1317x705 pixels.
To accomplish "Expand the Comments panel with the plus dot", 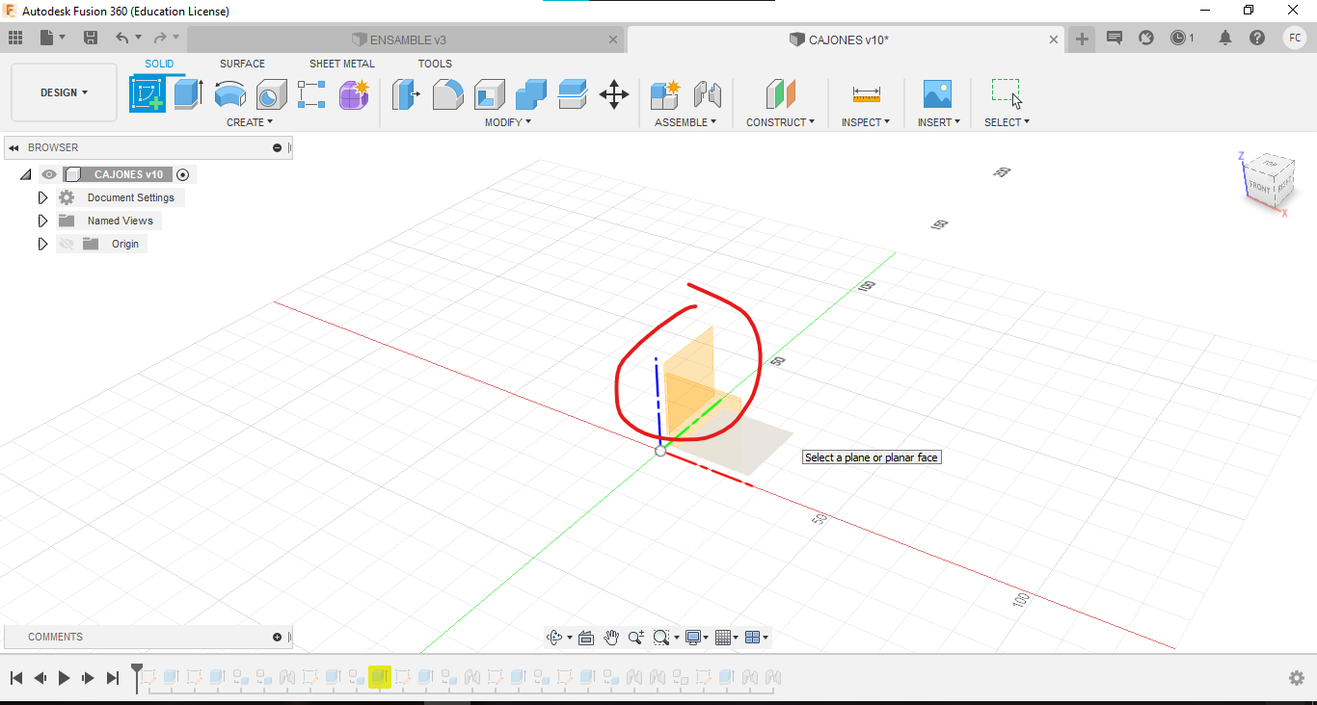I will point(278,637).
